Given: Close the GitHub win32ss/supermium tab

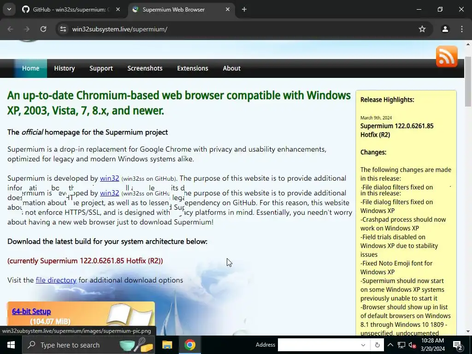Looking at the screenshot, I should (x=118, y=10).
